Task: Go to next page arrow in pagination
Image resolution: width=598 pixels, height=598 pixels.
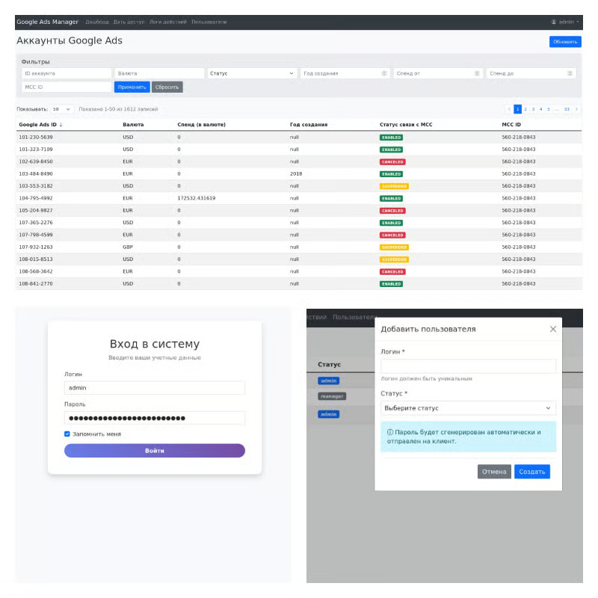Action: pos(576,109)
